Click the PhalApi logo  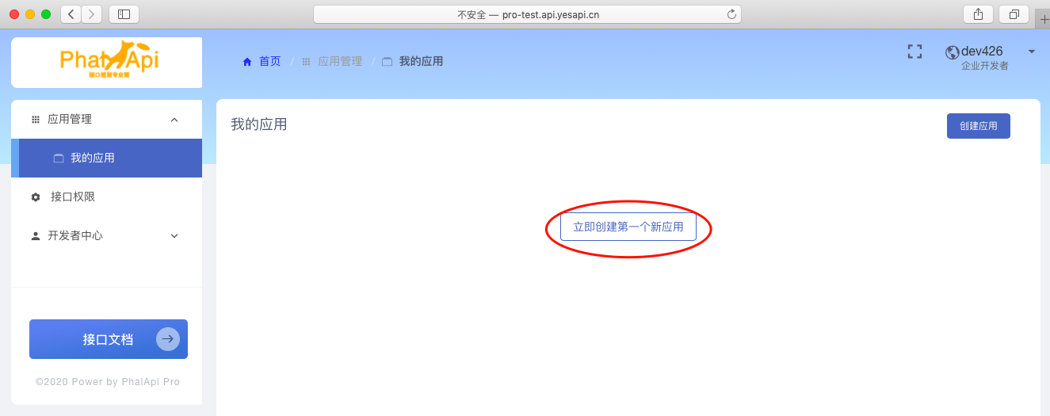(109, 61)
